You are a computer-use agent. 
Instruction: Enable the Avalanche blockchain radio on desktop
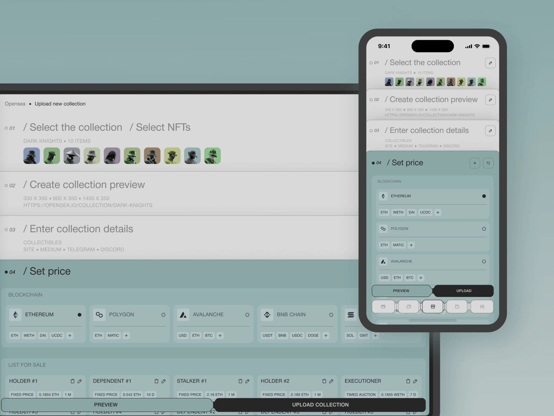(247, 315)
